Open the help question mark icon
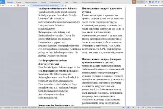This screenshot has width=163, height=109. 159,2
